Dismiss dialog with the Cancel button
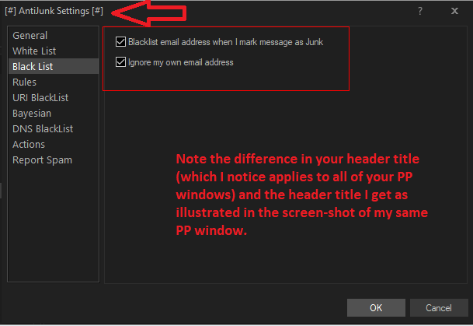Image resolution: width=473 pixels, height=326 pixels. click(439, 307)
